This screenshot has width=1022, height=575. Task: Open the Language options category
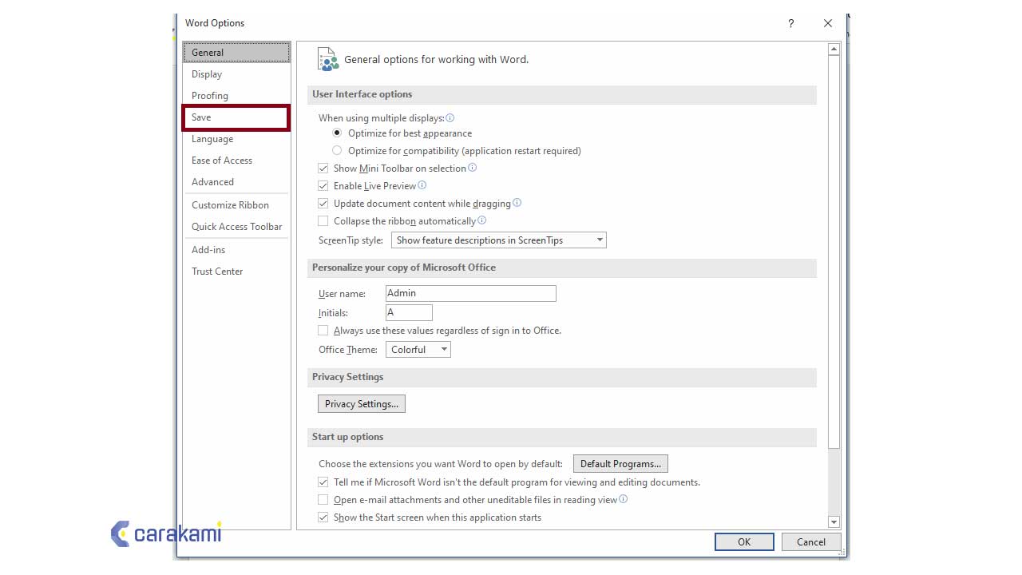(x=236, y=139)
